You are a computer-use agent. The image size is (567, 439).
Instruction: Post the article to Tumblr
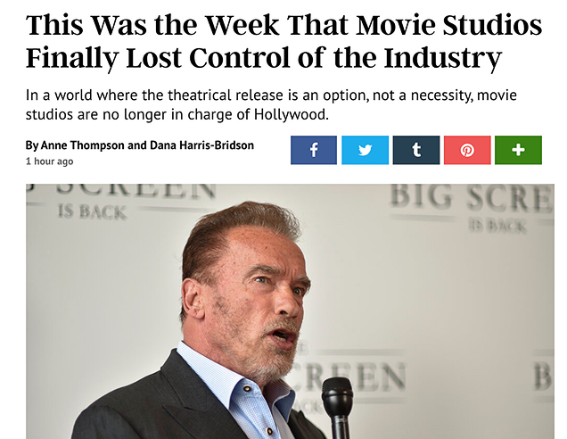click(x=416, y=150)
